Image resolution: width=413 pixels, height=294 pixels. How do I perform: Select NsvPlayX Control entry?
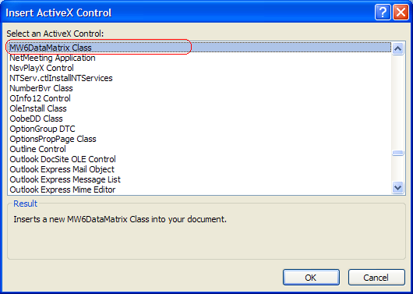point(199,68)
